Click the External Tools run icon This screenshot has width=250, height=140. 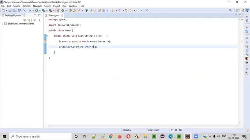(50, 10)
